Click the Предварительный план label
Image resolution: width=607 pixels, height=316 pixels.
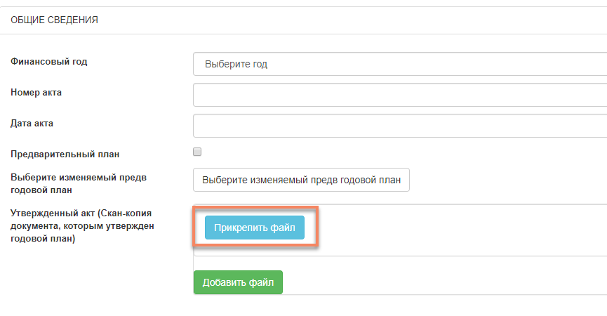pos(65,154)
